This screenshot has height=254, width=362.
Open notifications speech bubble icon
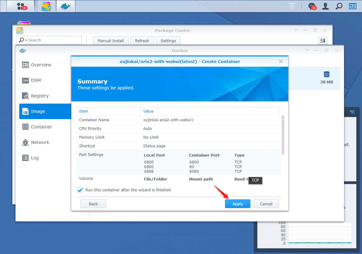tap(312, 6)
